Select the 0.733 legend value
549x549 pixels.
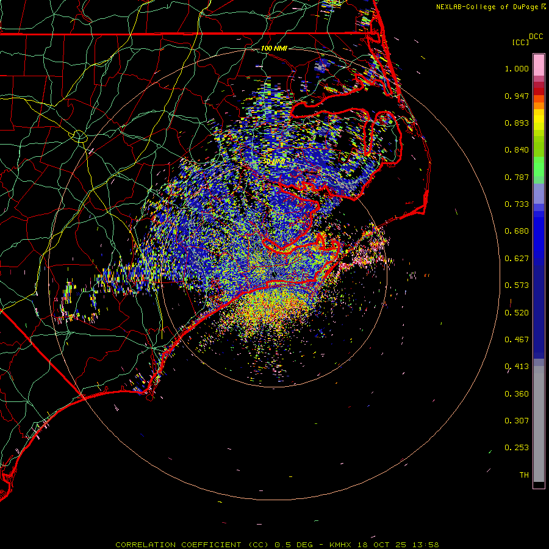pyautogui.click(x=517, y=204)
